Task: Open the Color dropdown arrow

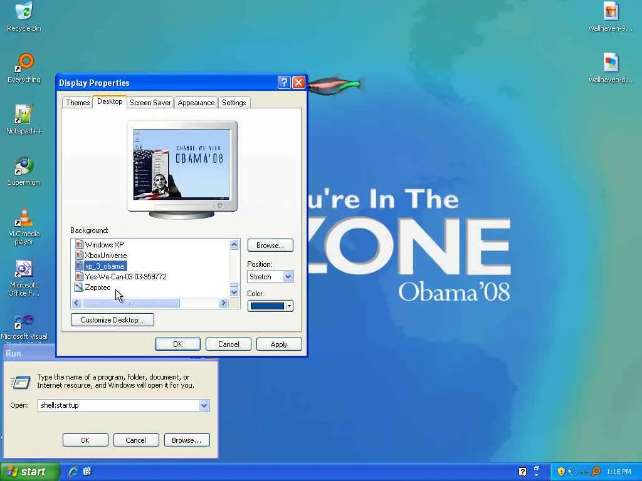Action: (289, 306)
